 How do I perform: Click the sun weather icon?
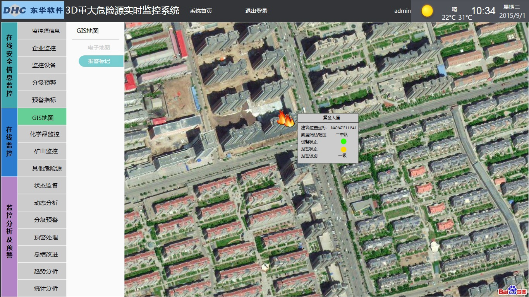pyautogui.click(x=427, y=11)
